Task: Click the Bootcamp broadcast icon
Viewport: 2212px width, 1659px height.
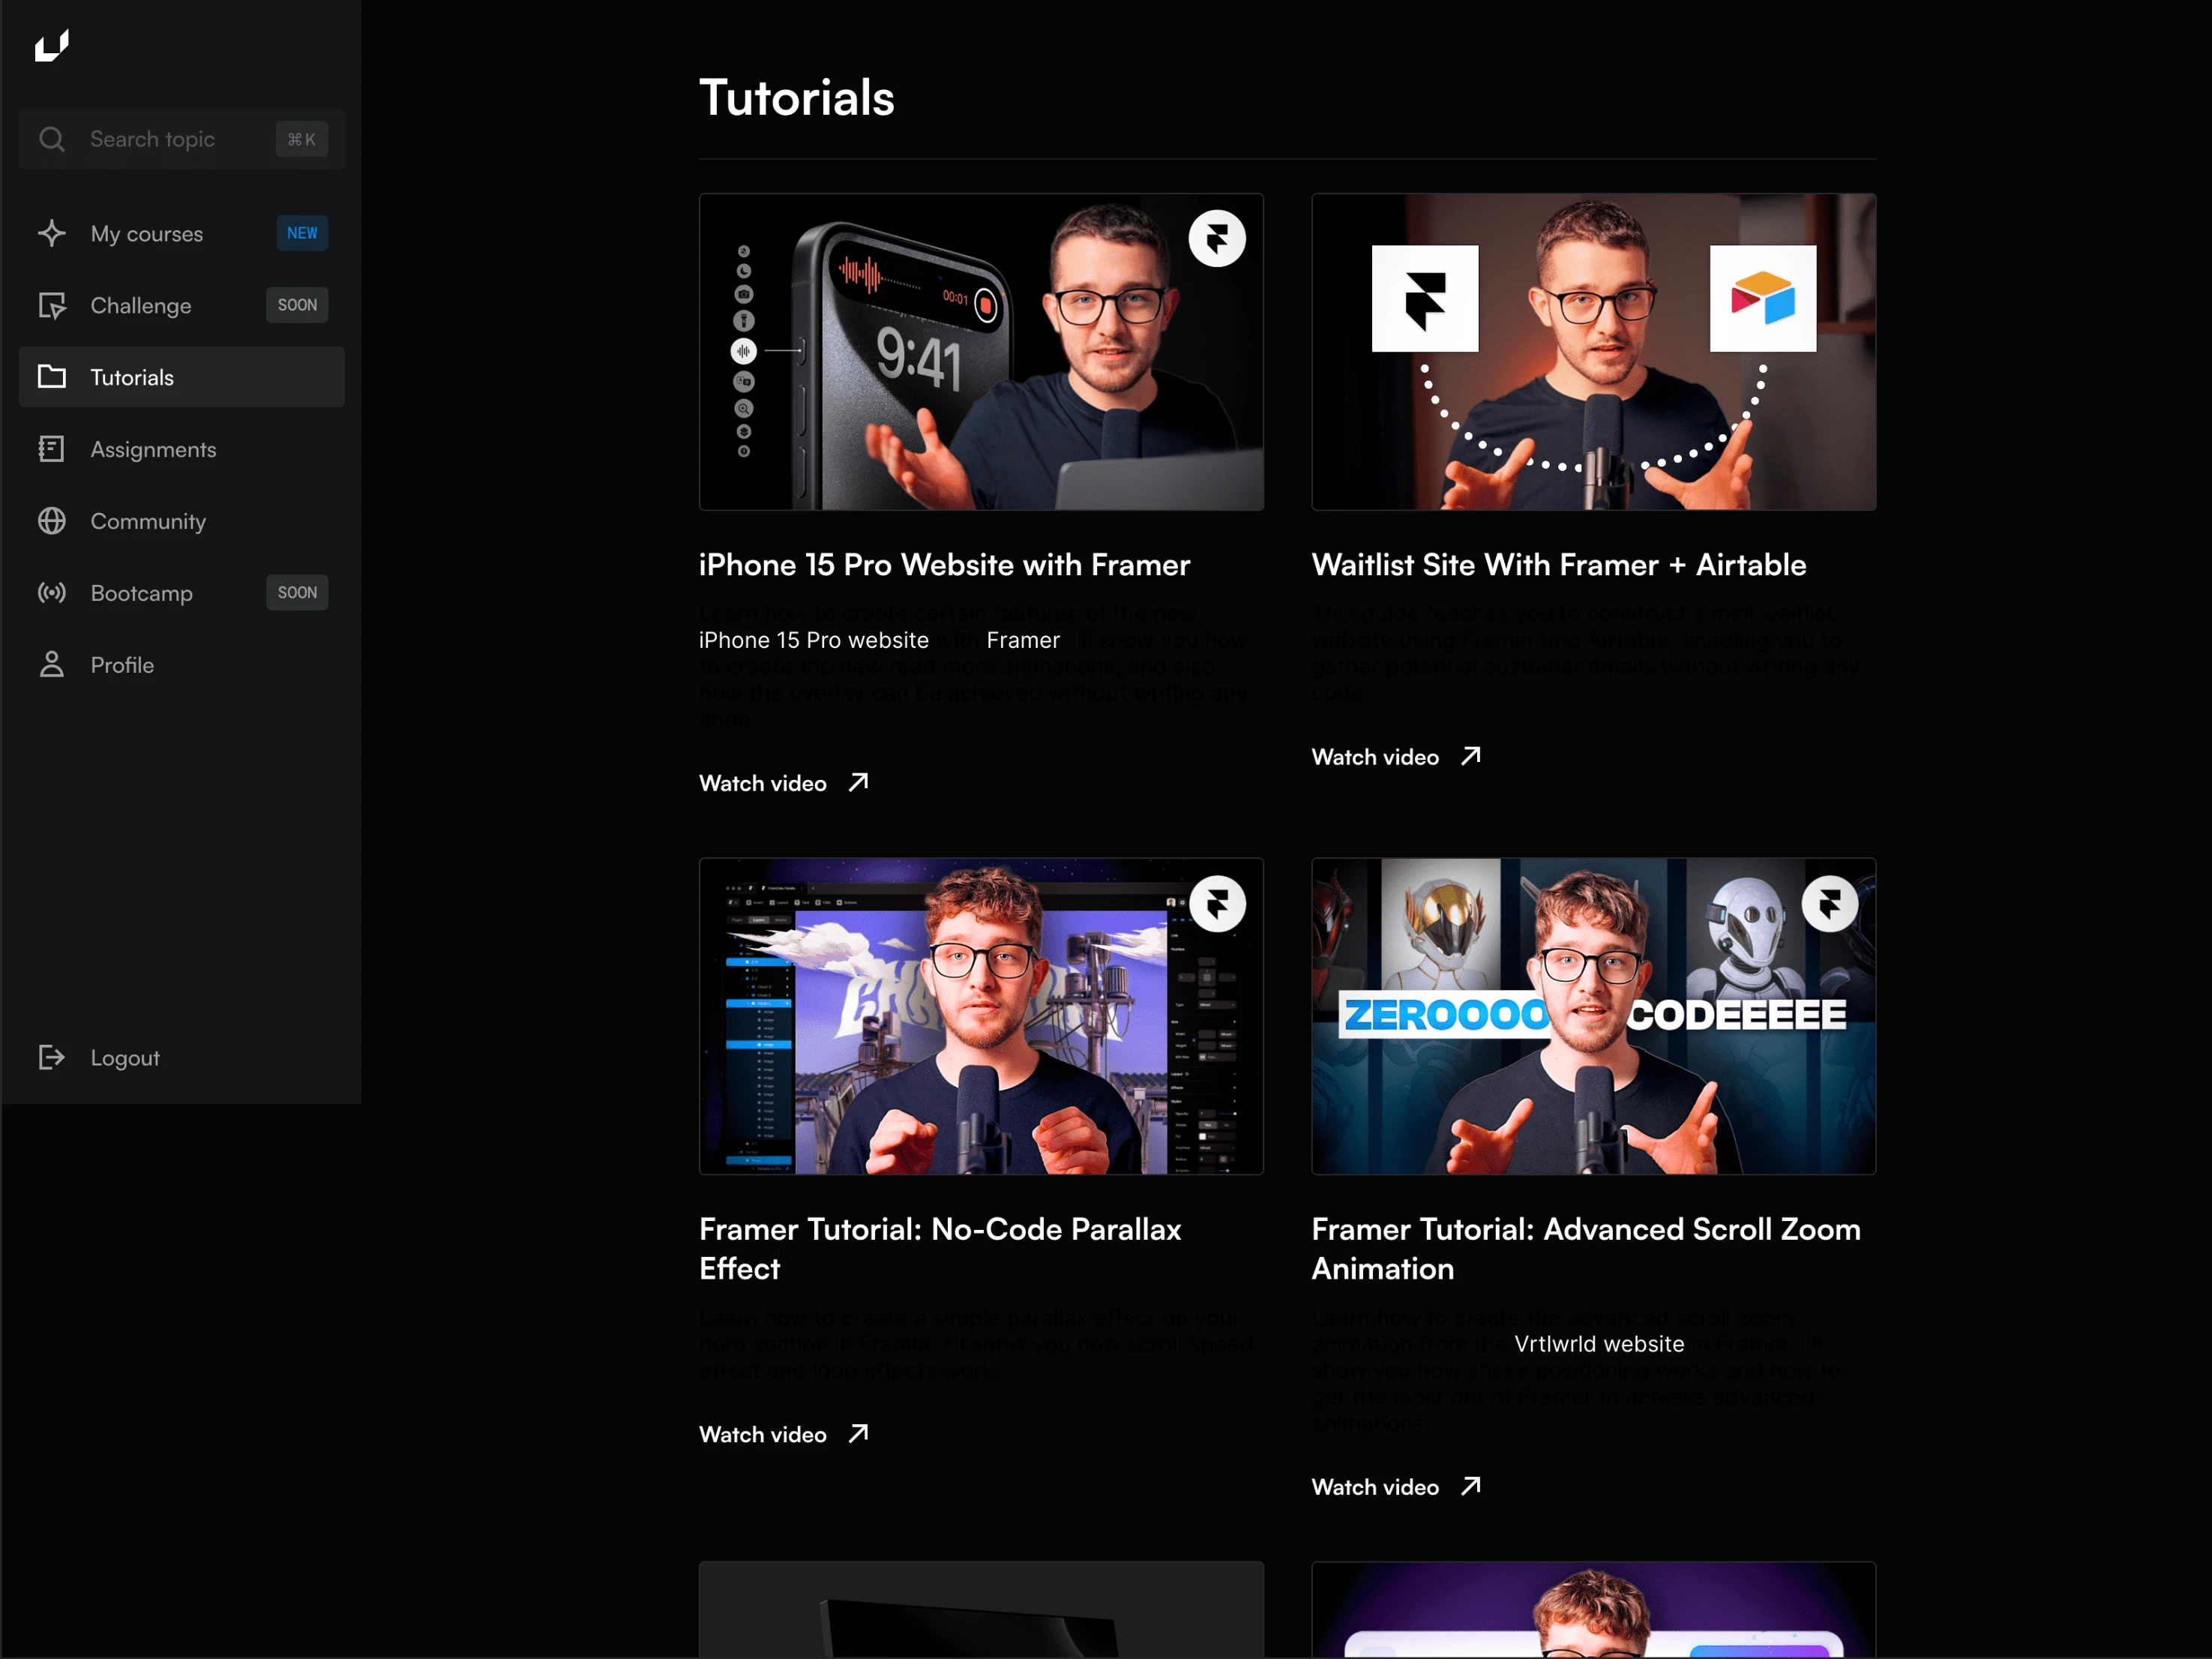Action: (x=52, y=593)
